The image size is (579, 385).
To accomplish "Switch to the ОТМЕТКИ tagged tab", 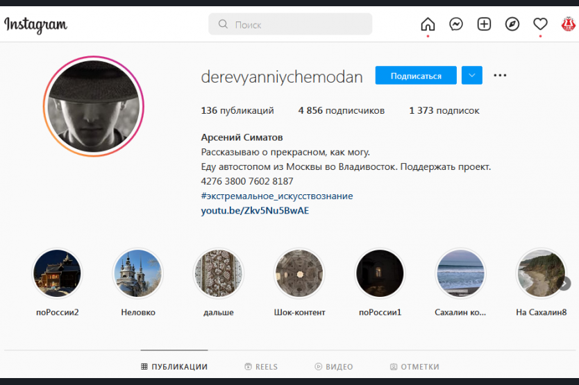I will (414, 366).
